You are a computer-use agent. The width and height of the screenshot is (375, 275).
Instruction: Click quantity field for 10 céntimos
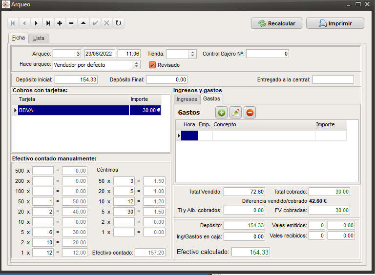pos(124,201)
